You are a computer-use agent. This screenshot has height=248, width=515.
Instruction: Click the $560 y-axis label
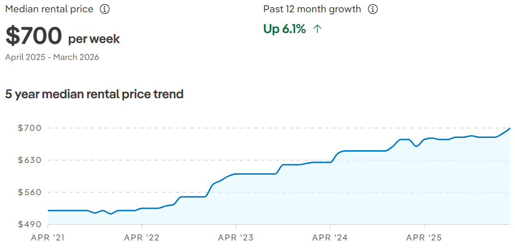[29, 192]
